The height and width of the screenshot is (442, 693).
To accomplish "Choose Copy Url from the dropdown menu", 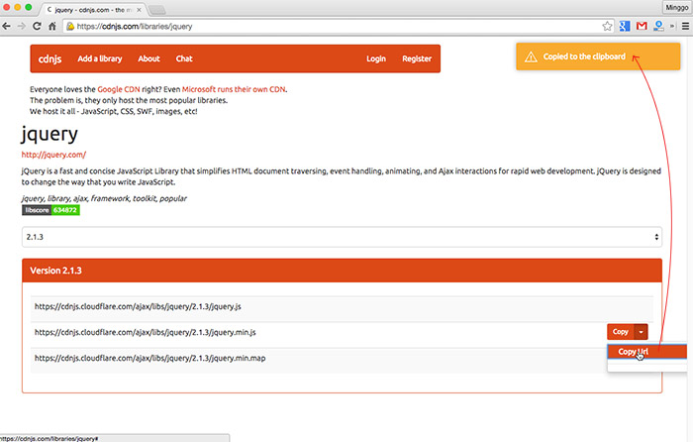I will point(647,352).
